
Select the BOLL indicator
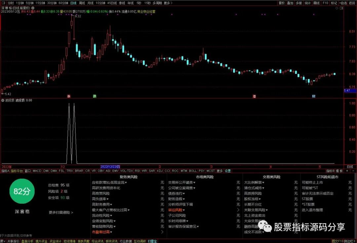click(x=193, y=171)
